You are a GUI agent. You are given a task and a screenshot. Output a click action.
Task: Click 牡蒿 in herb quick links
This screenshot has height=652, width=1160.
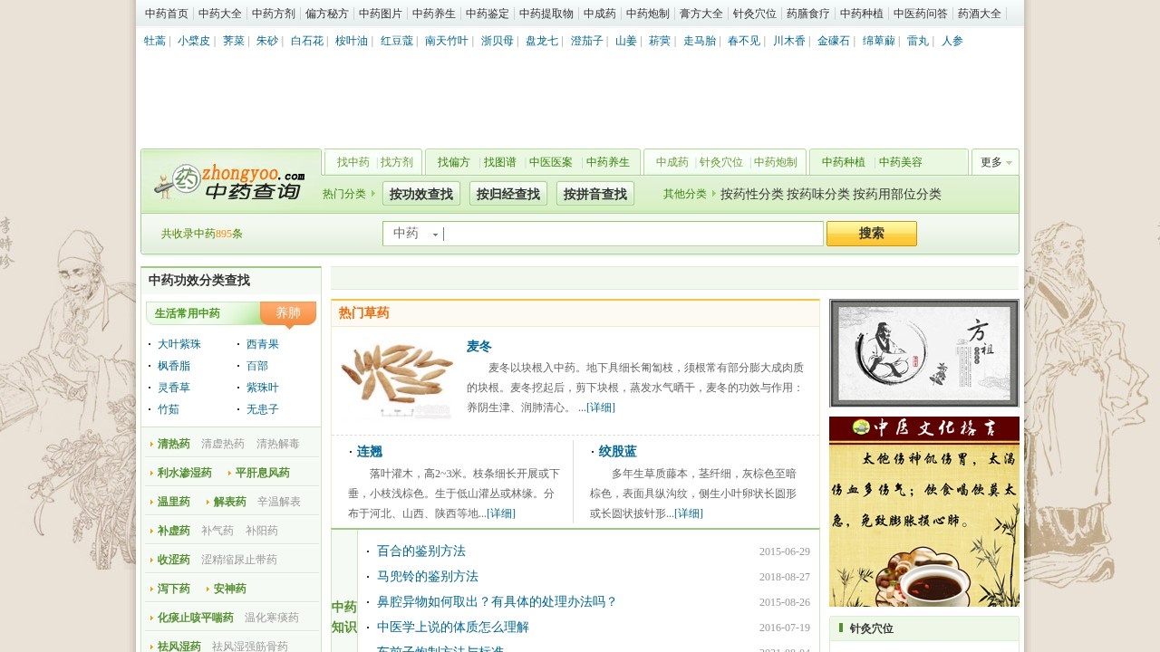[155, 41]
